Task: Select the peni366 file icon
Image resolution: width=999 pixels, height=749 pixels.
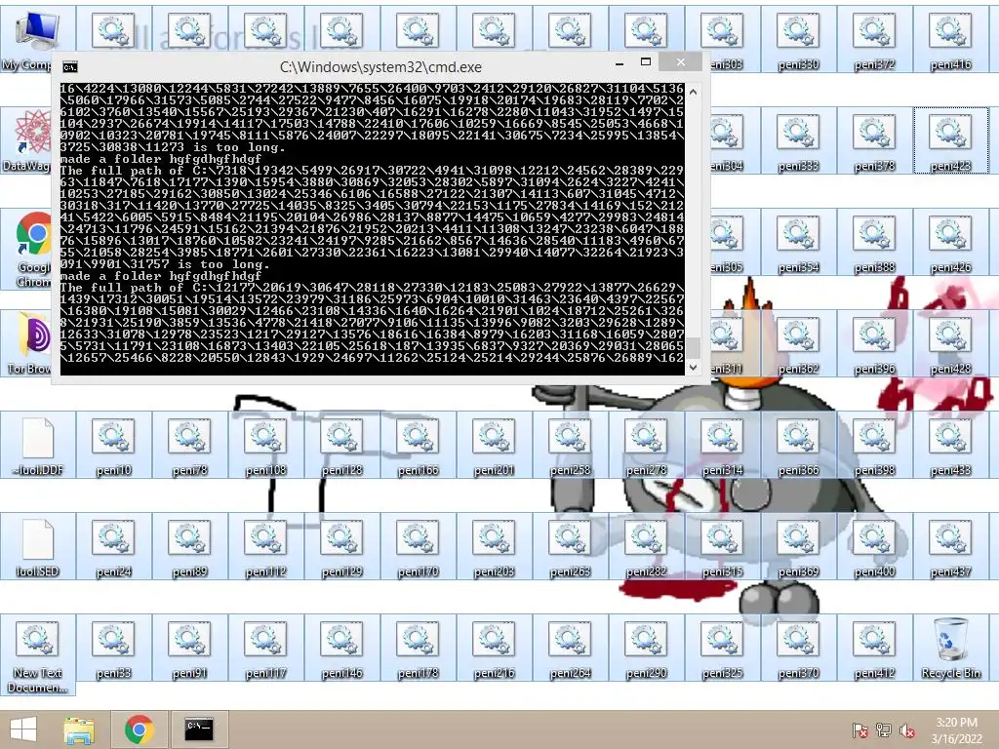Action: 798,446
